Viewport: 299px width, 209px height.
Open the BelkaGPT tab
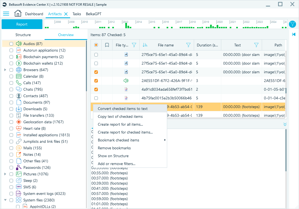pos(94,14)
